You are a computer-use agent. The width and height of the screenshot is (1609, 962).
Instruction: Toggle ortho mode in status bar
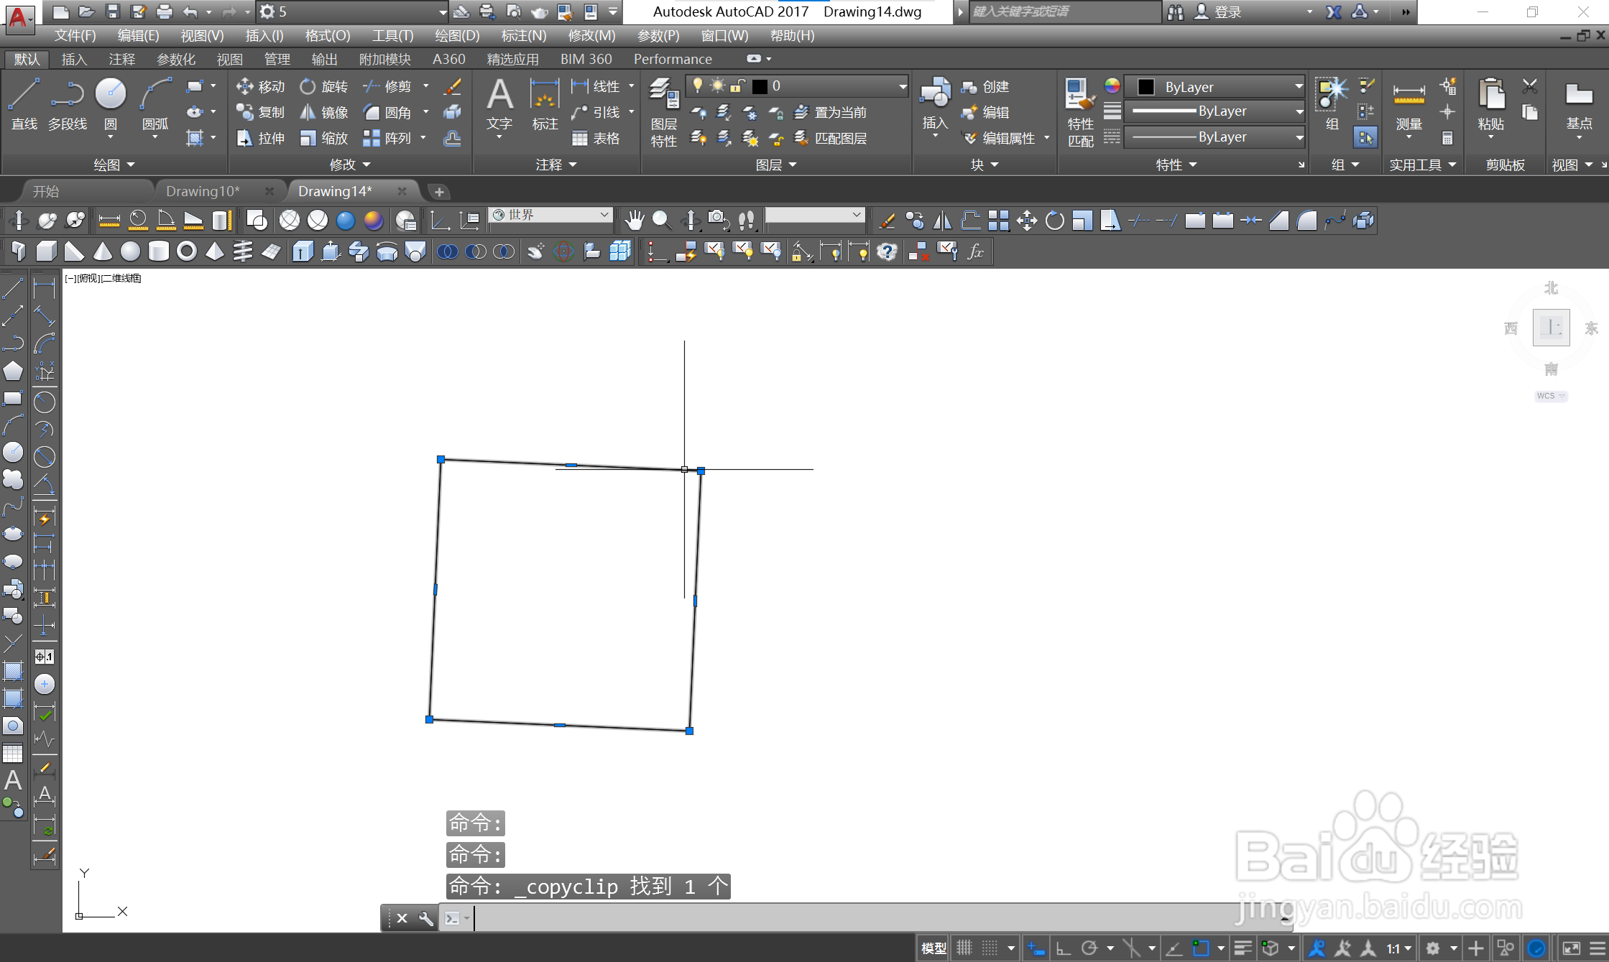(x=1064, y=948)
